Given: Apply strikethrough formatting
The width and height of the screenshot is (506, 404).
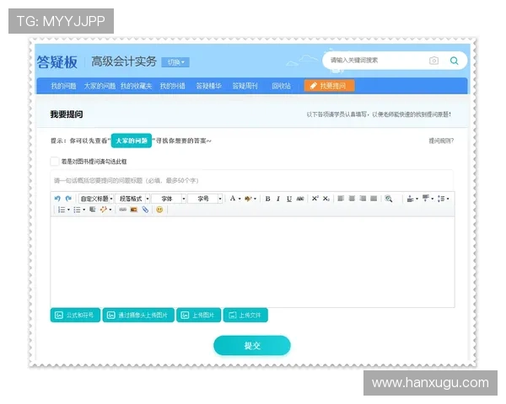Looking at the screenshot, I should coord(300,199).
